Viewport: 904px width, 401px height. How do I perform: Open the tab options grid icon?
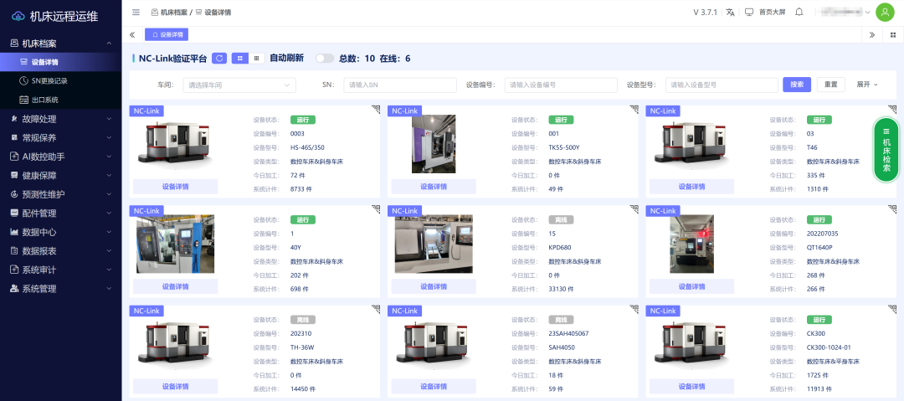(x=893, y=35)
